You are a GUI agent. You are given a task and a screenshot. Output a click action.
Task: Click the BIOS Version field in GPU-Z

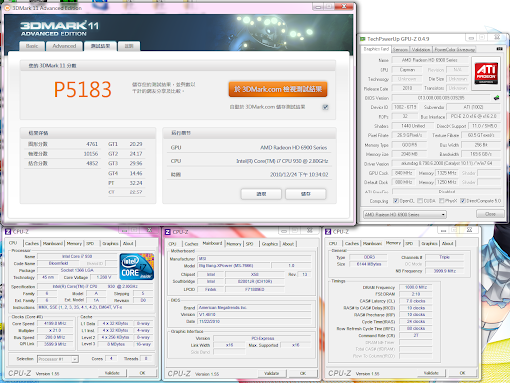click(441, 98)
